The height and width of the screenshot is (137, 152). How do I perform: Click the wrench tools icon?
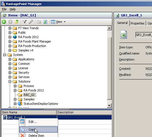(x=31, y=22)
